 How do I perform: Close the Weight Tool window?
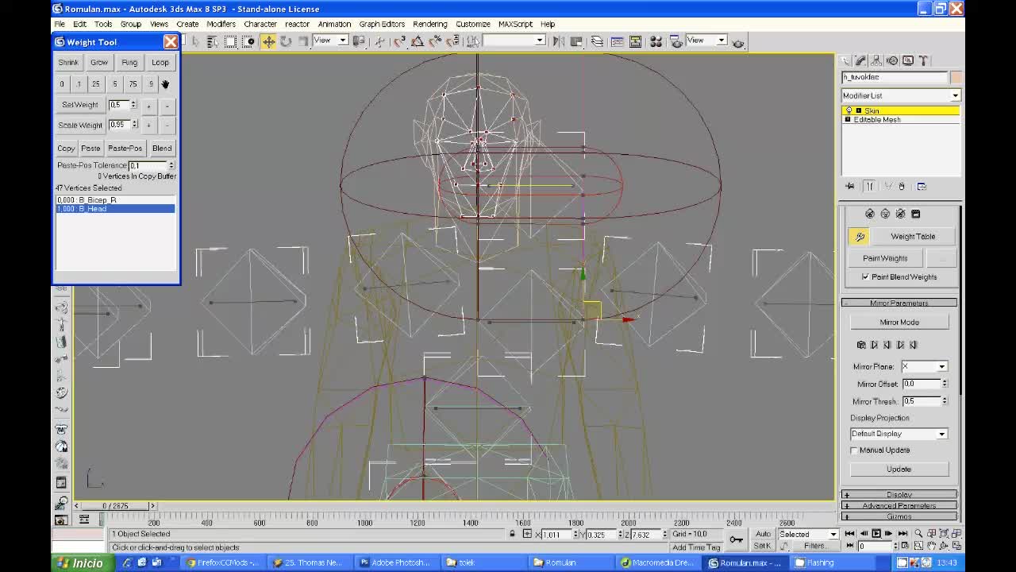pyautogui.click(x=171, y=41)
